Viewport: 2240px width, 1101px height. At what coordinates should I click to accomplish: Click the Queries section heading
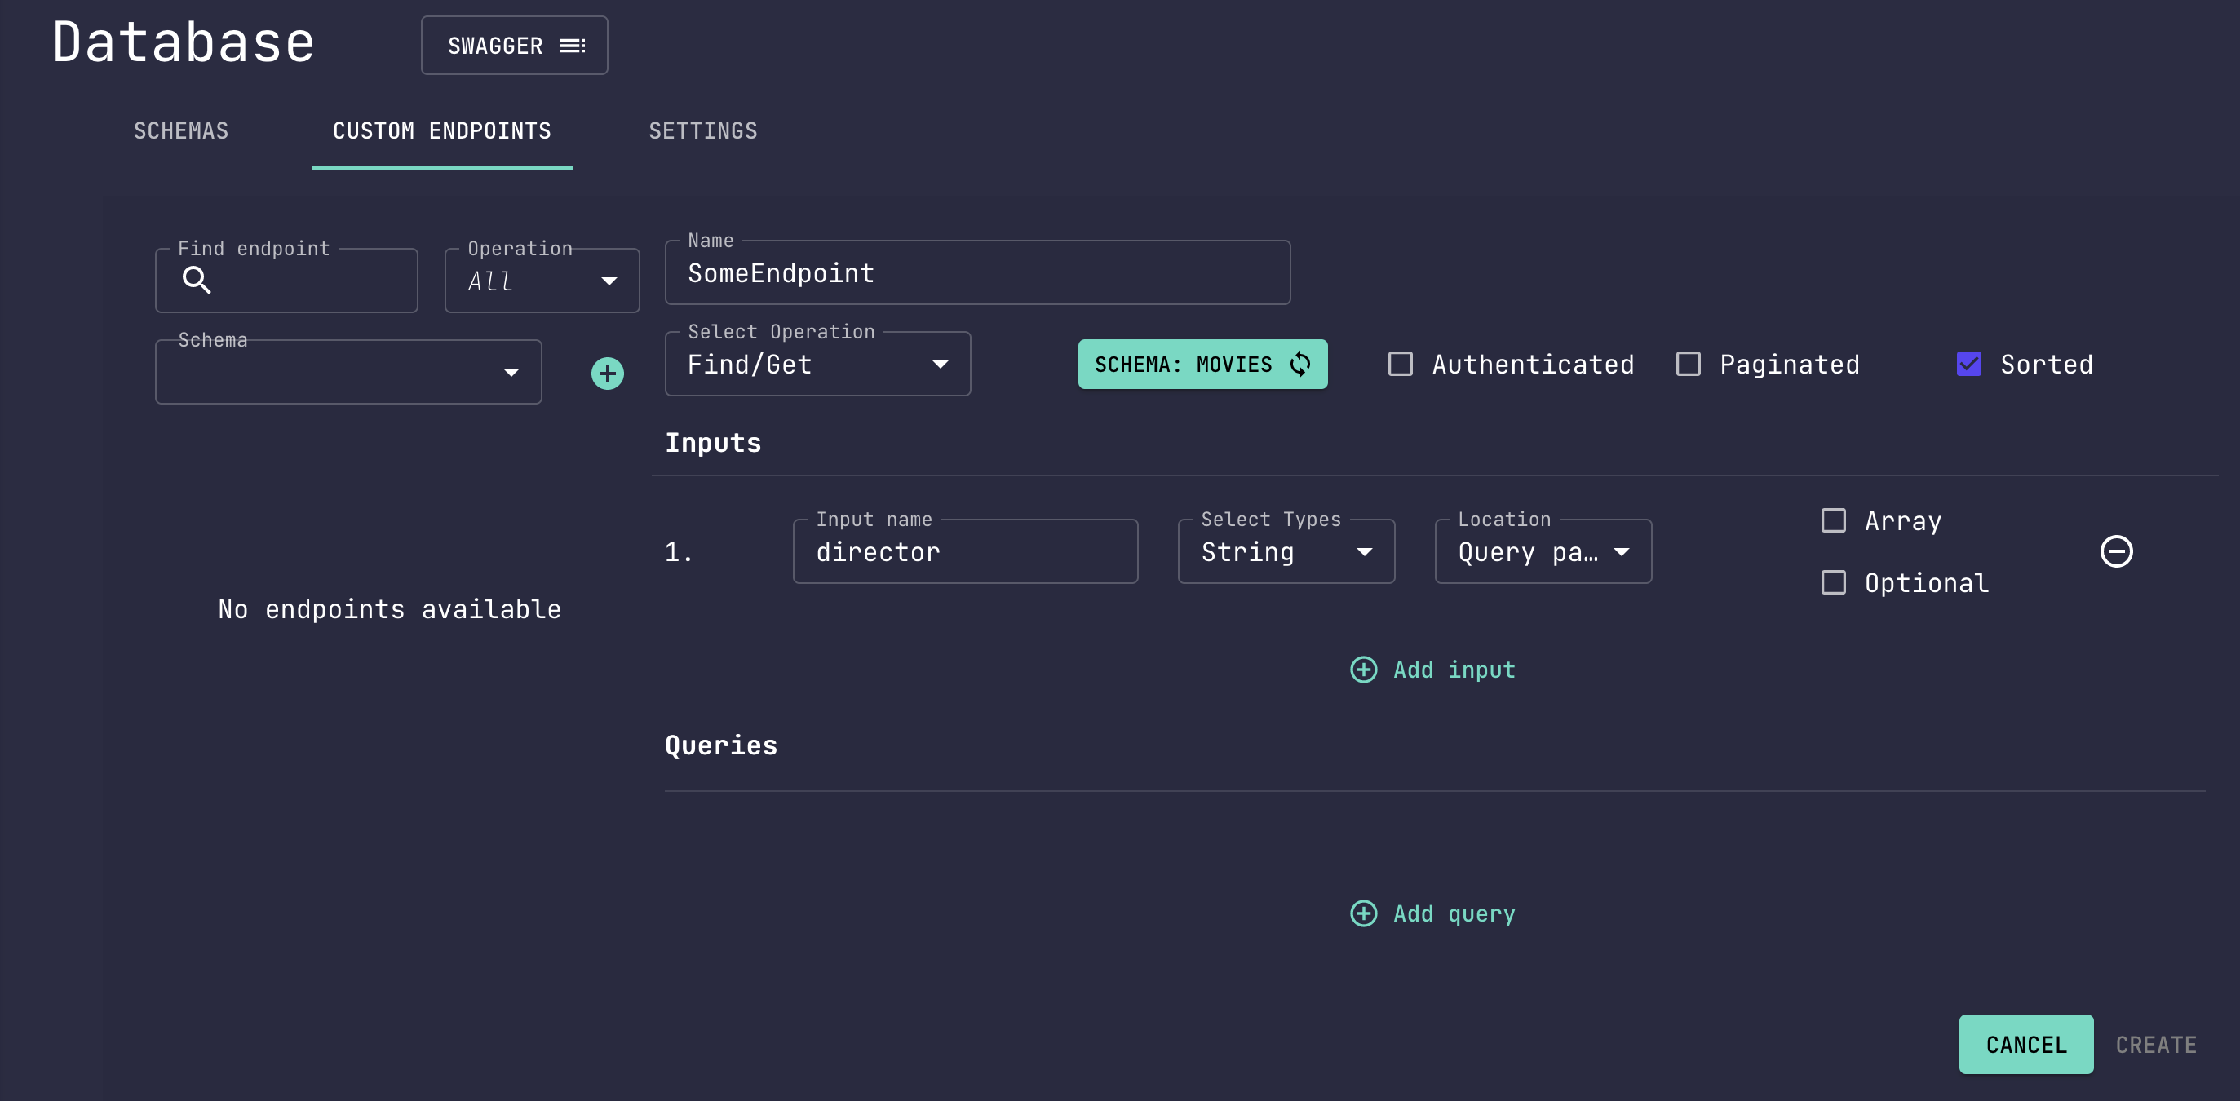click(x=721, y=745)
